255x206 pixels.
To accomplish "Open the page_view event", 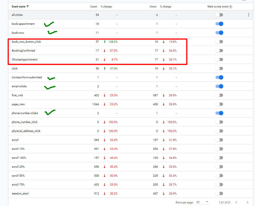I will coord(18,104).
